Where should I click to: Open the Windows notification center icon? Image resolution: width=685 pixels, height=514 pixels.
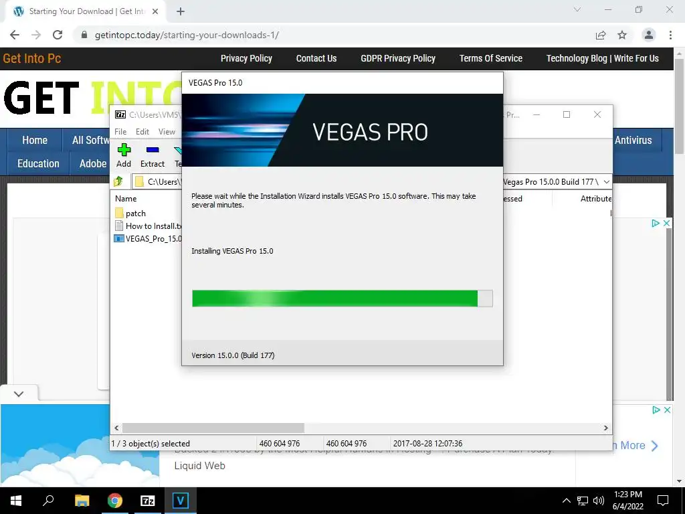663,501
